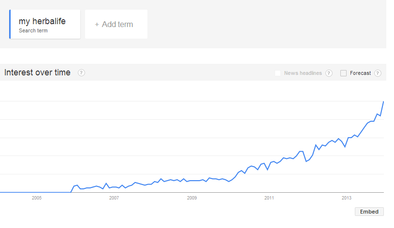
Task: Click the 'News headlines' label text
Action: click(x=303, y=73)
